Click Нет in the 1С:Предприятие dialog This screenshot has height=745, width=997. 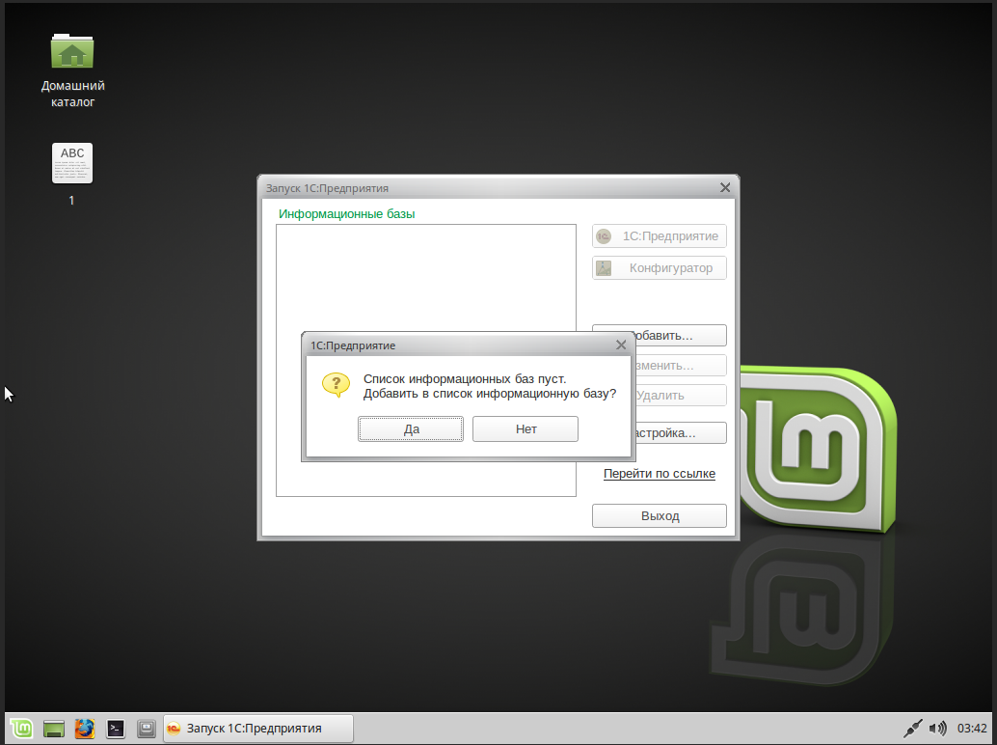coord(525,428)
